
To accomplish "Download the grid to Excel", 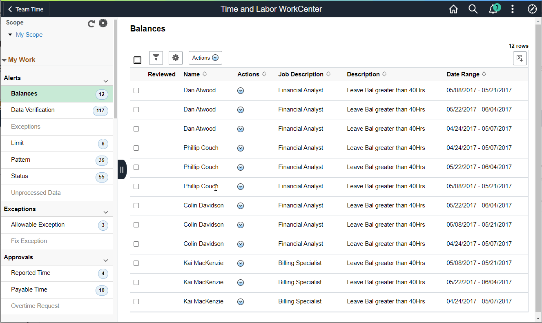I will tap(520, 58).
